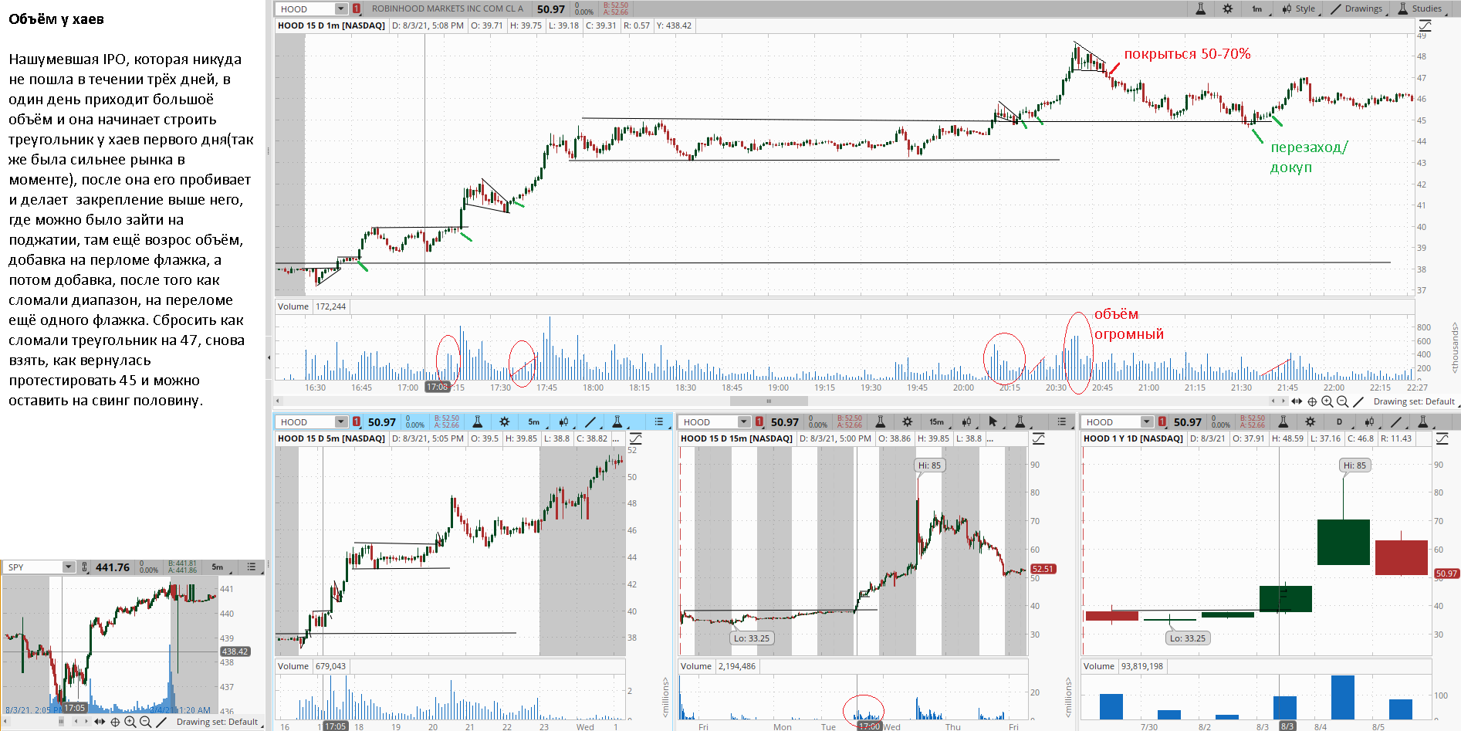
Task: Toggle price axis settings icon on main chart
Action: (1425, 25)
